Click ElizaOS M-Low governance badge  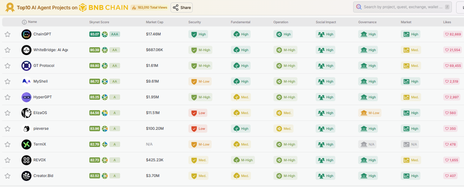click(x=370, y=113)
